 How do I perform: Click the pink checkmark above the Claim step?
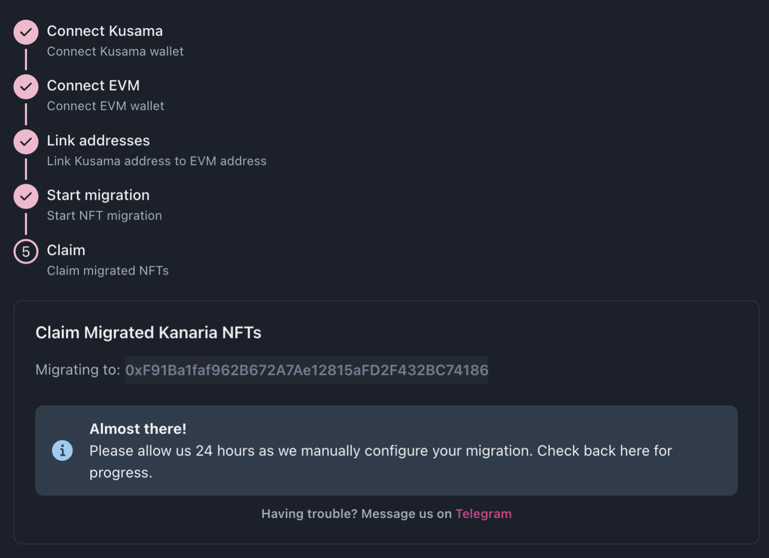coord(25,196)
